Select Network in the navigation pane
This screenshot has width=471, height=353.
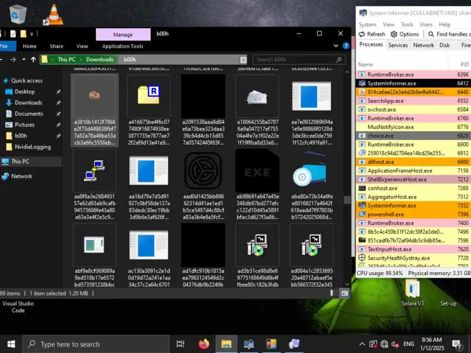tap(21, 176)
